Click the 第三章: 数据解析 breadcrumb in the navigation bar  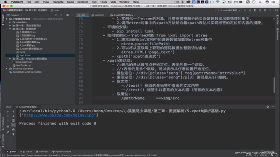coord(37,10)
